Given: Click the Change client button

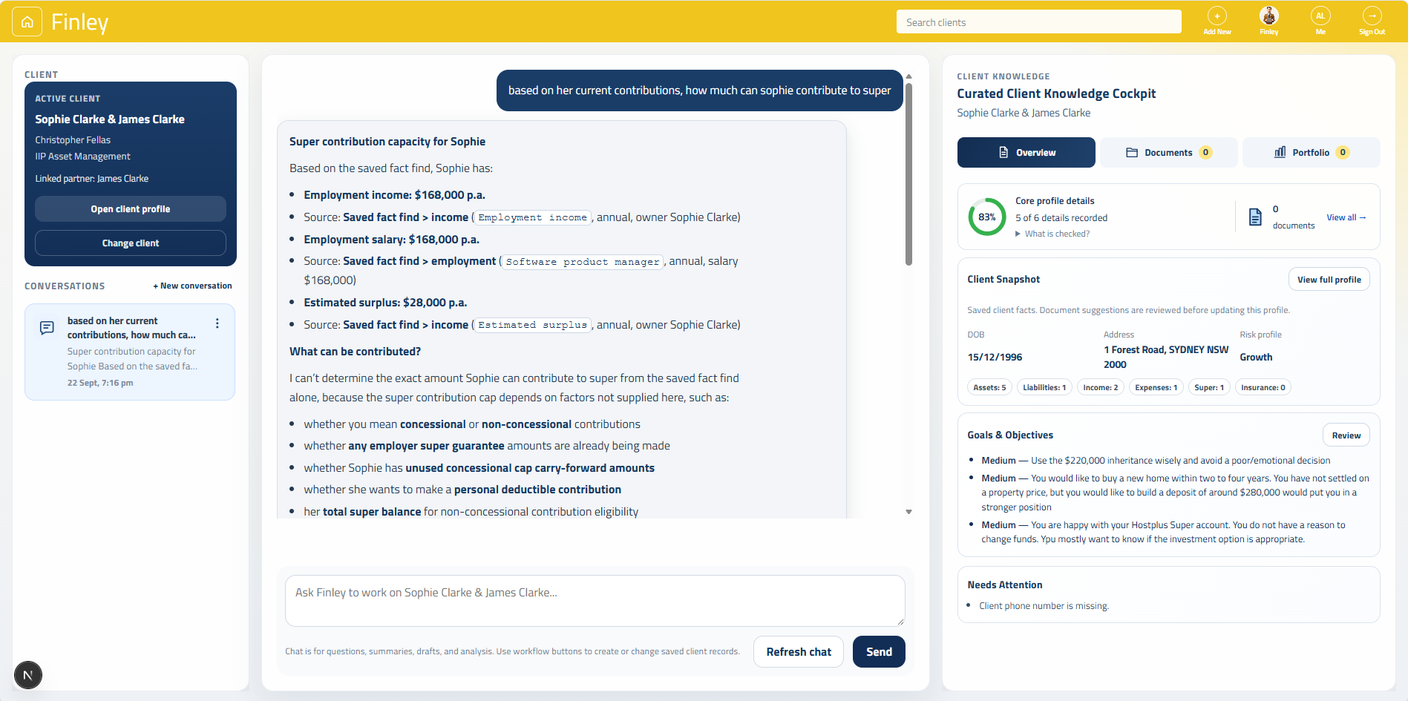Looking at the screenshot, I should point(131,243).
